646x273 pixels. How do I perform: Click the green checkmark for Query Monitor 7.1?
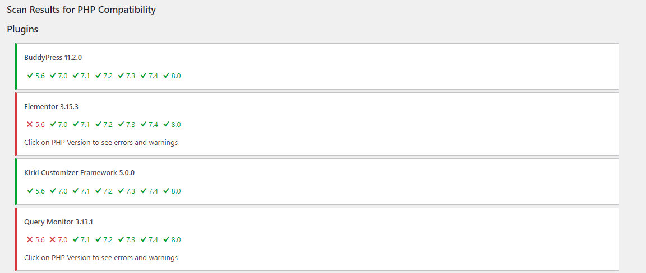(x=75, y=240)
